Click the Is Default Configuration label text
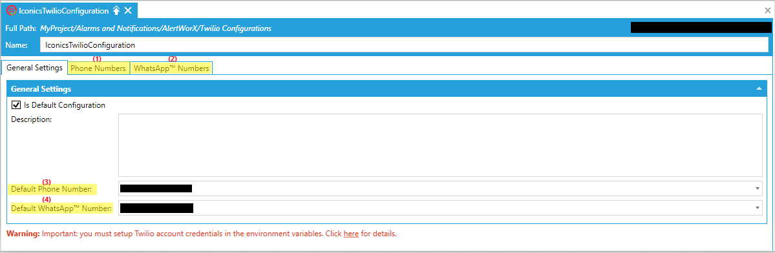The width and height of the screenshot is (775, 253). (64, 105)
